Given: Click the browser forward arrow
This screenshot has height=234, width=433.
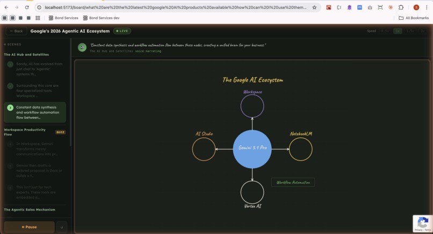Looking at the screenshot, I should [17, 7].
